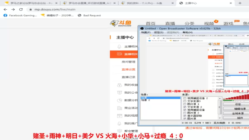The image size is (249, 140).
Task: Click the sources list scroll up arrow
Action: tap(220, 98)
